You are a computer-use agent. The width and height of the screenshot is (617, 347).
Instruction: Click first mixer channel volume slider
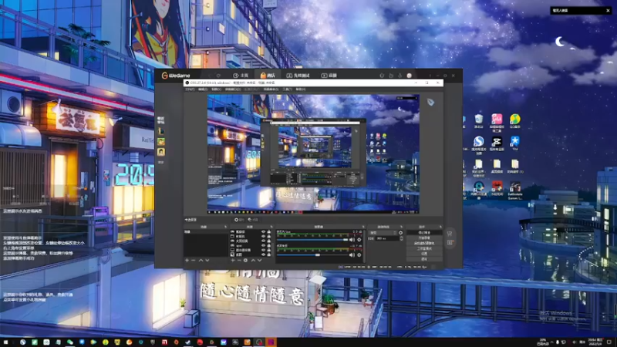(x=312, y=240)
